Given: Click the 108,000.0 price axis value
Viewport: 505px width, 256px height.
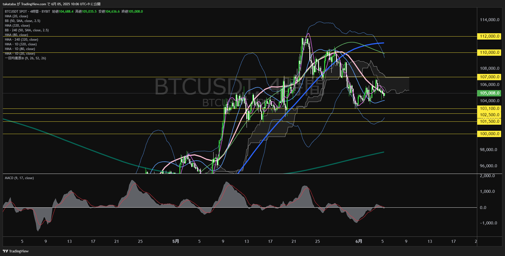Looking at the screenshot, I should point(490,68).
